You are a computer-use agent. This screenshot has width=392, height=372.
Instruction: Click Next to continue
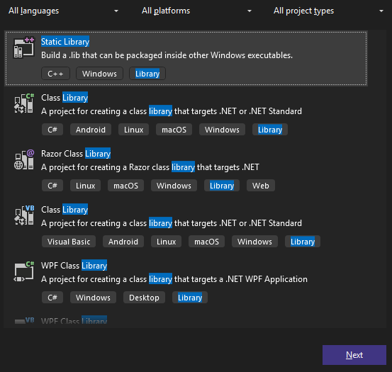(354, 355)
